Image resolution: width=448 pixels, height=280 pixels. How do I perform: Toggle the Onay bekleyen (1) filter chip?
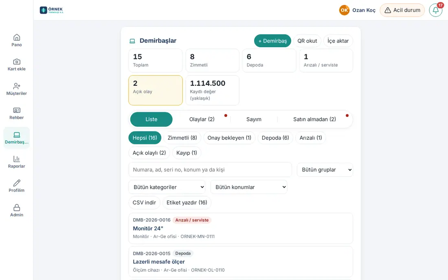pos(229,138)
